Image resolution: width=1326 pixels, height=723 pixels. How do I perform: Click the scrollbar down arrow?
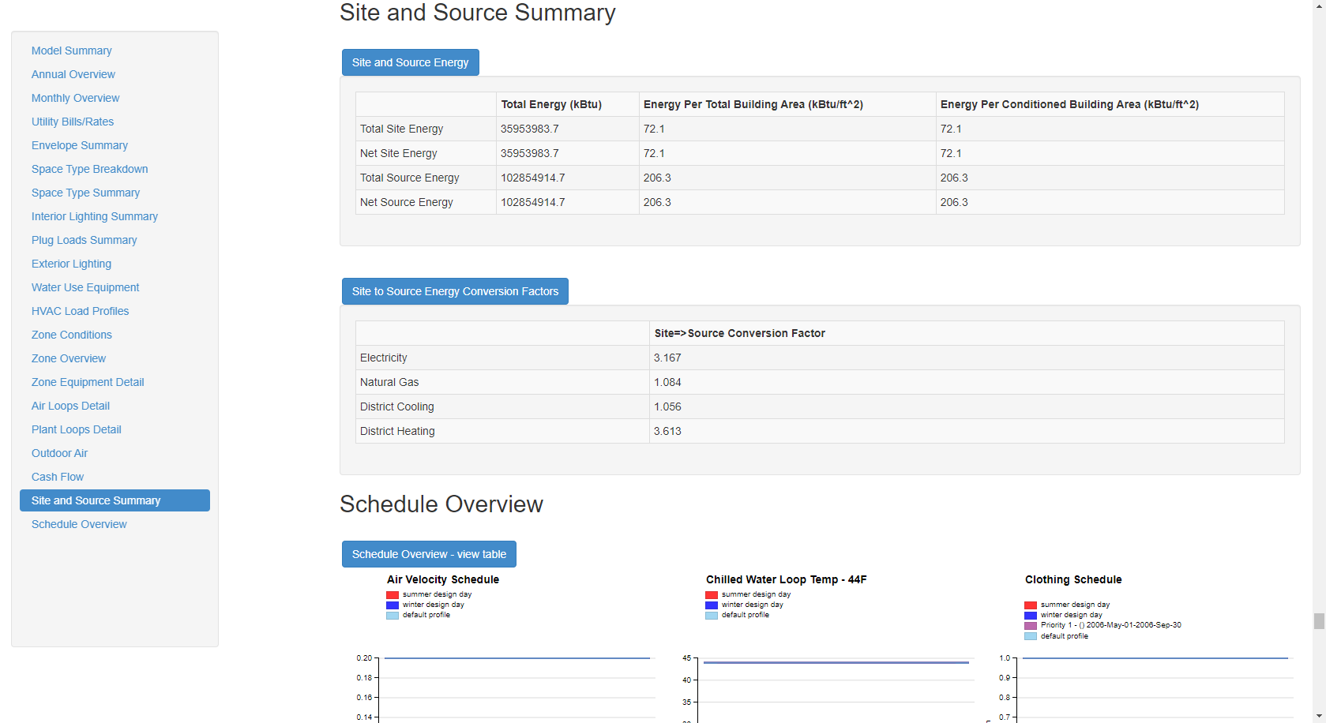(1317, 715)
